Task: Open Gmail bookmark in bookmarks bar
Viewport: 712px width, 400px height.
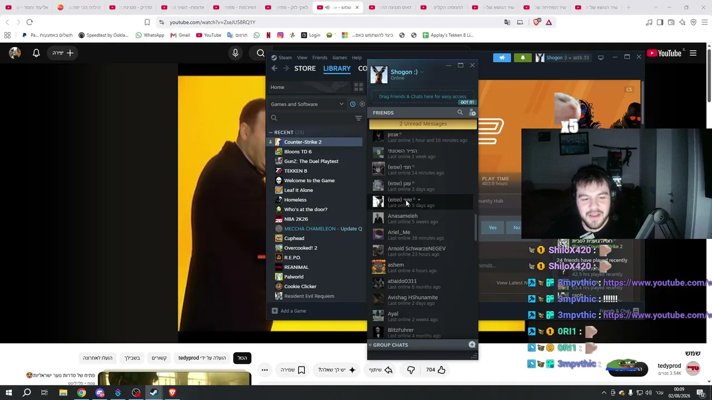Action: [180, 35]
